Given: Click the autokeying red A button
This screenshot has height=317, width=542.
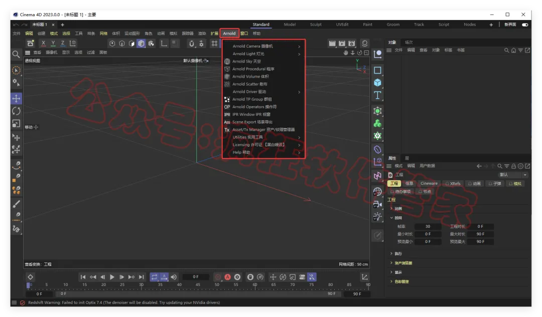Looking at the screenshot, I should tap(227, 277).
